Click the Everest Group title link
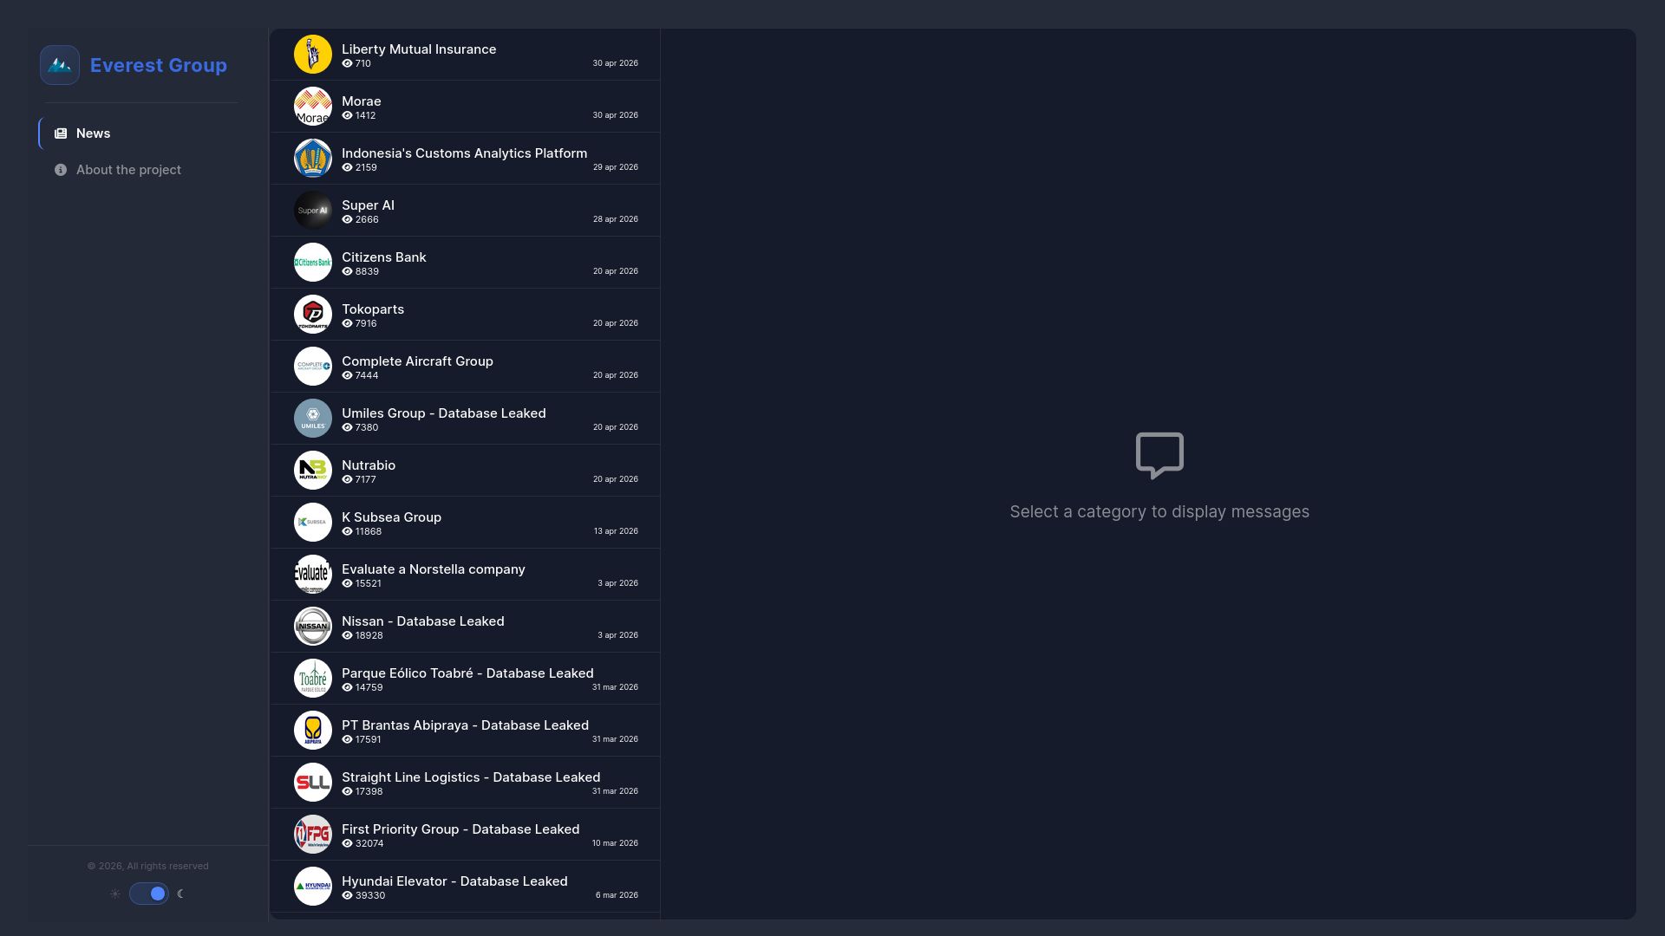1665x936 pixels. tap(159, 65)
